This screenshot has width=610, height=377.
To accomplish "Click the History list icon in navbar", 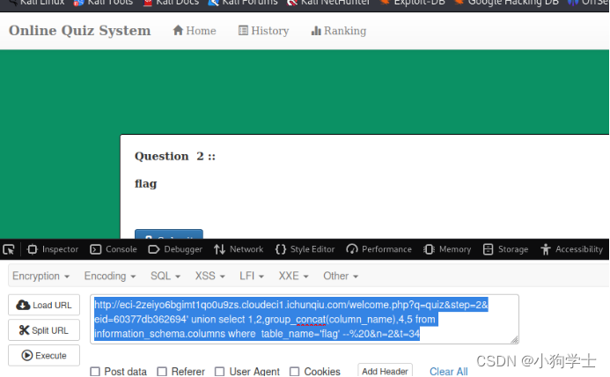I will click(x=243, y=30).
